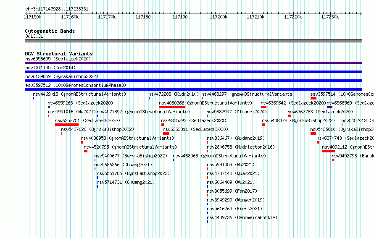Click nsv6559263 (Sedlazeck2020) label
This screenshot has height=238, width=374.
80,103
